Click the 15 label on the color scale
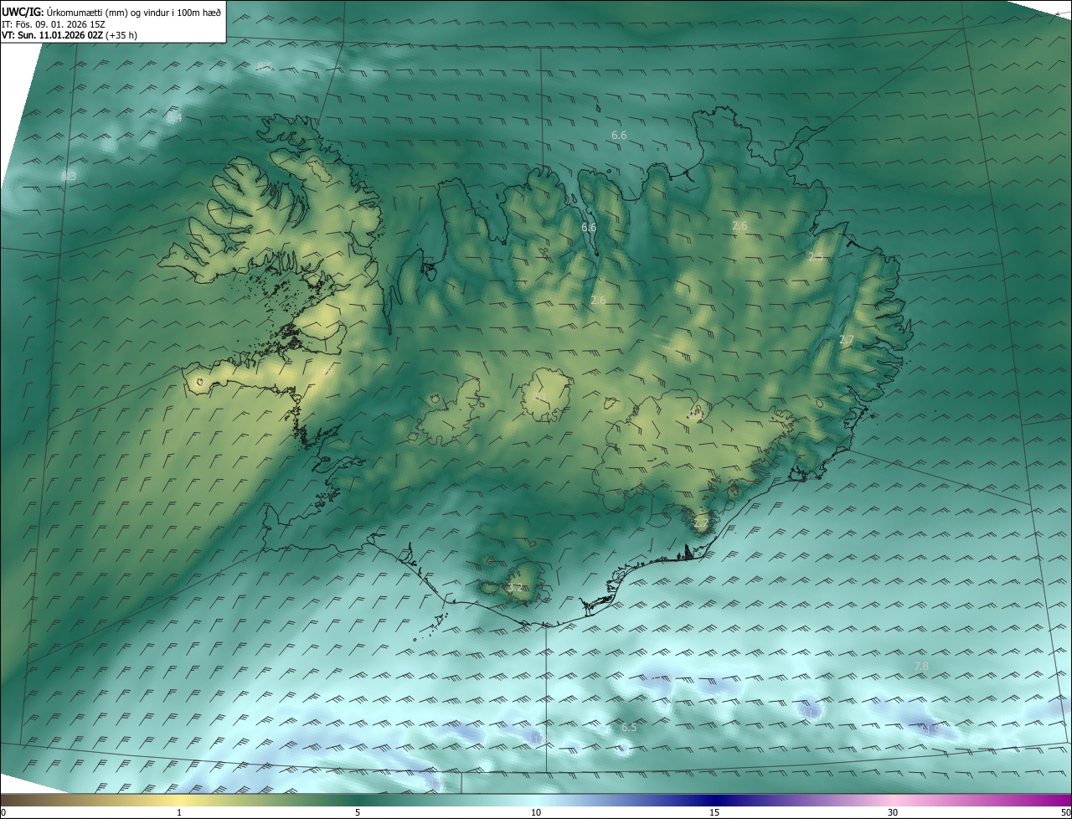The height and width of the screenshot is (819, 1072). (x=714, y=813)
